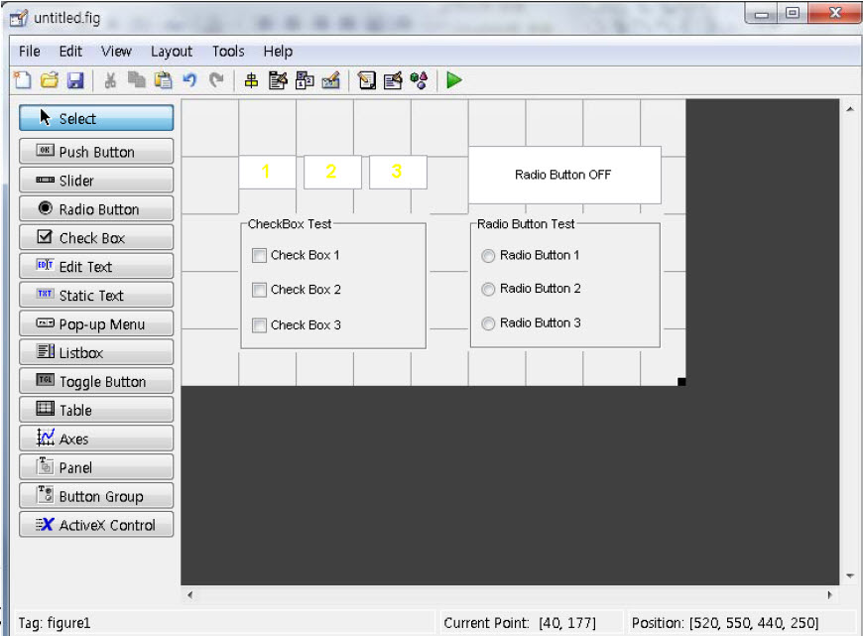This screenshot has width=863, height=636.
Task: Click the Copy toolbar icon
Action: pyautogui.click(x=137, y=80)
